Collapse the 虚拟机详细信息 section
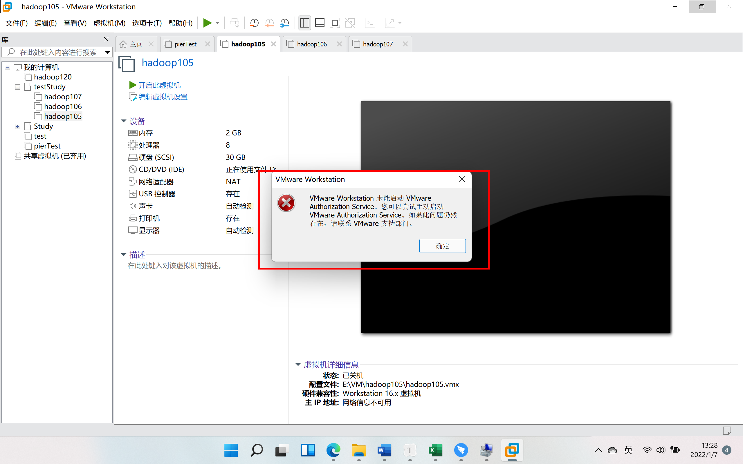Viewport: 743px width, 464px height. point(298,364)
